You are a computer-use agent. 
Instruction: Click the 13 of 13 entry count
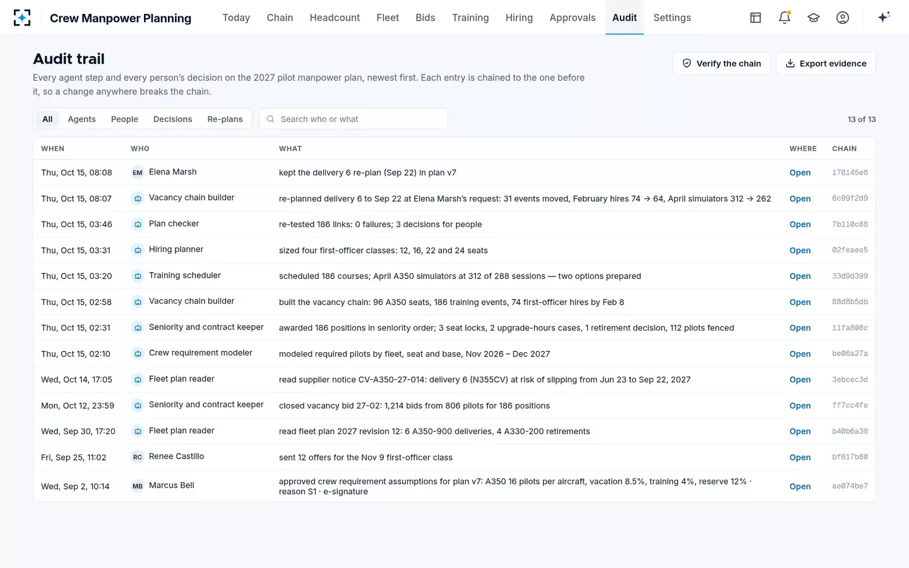(x=862, y=119)
